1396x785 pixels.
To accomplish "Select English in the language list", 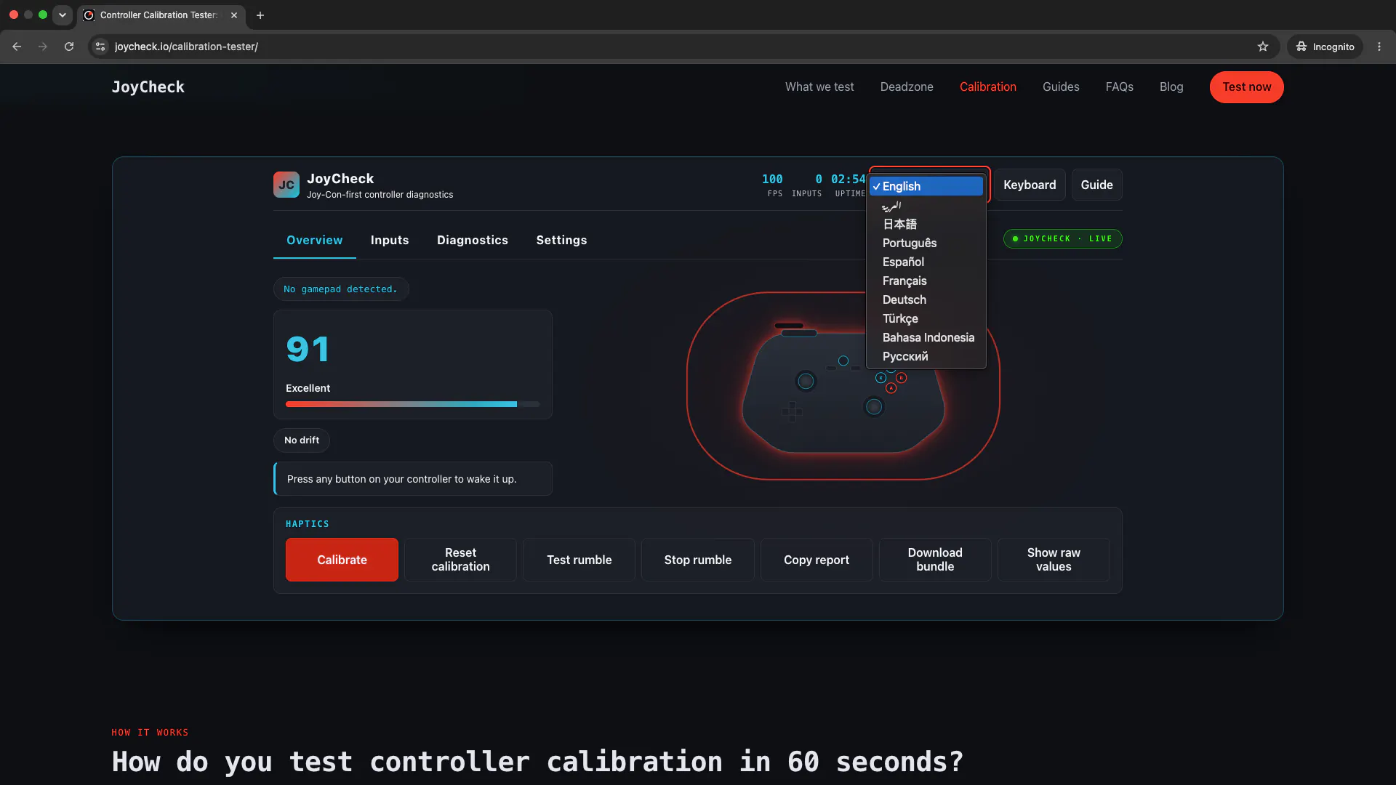I will point(926,186).
